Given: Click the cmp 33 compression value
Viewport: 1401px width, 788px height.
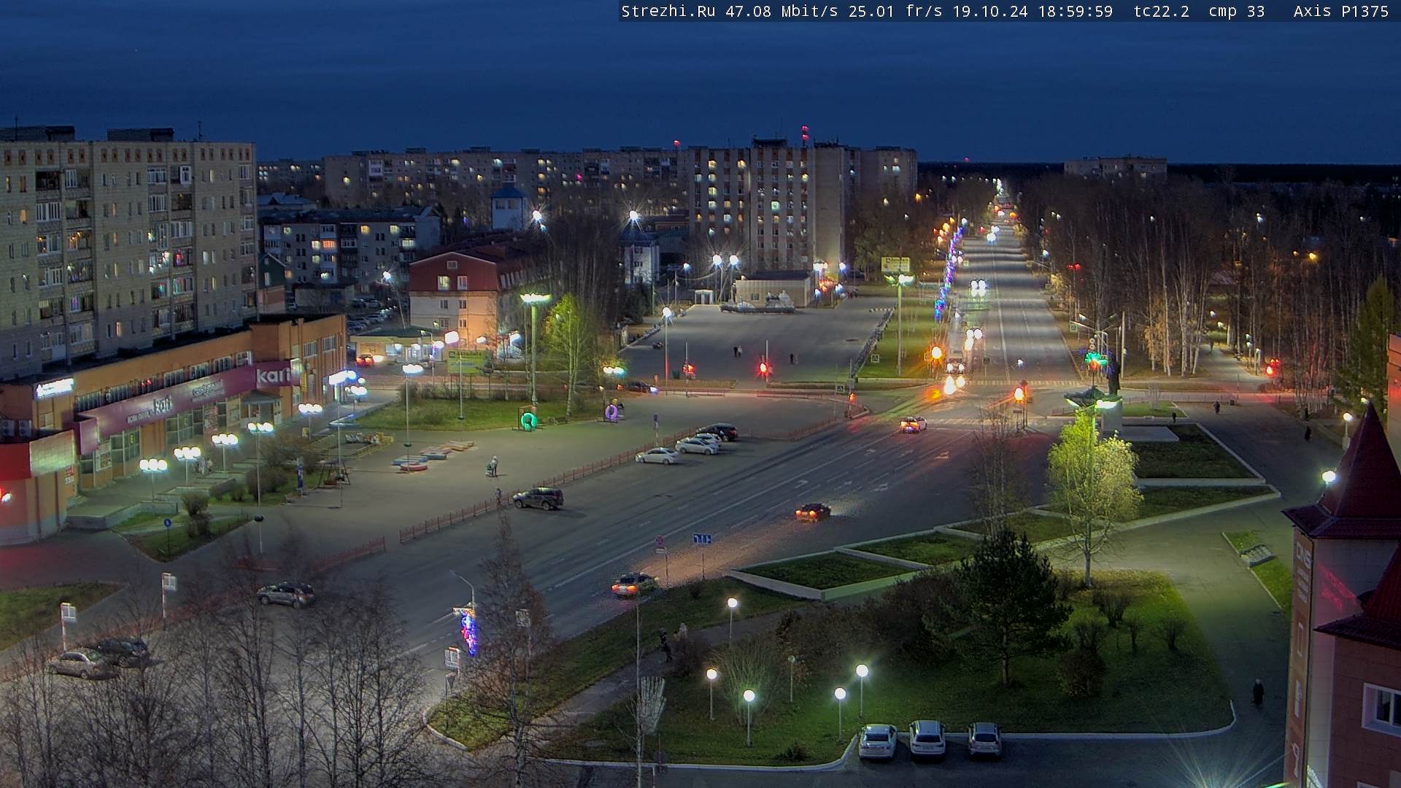Looking at the screenshot, I should [x=1236, y=12].
